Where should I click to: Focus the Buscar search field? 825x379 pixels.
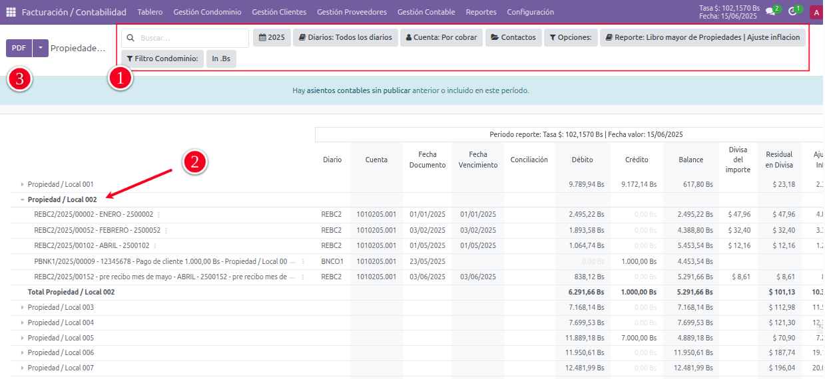pos(185,38)
